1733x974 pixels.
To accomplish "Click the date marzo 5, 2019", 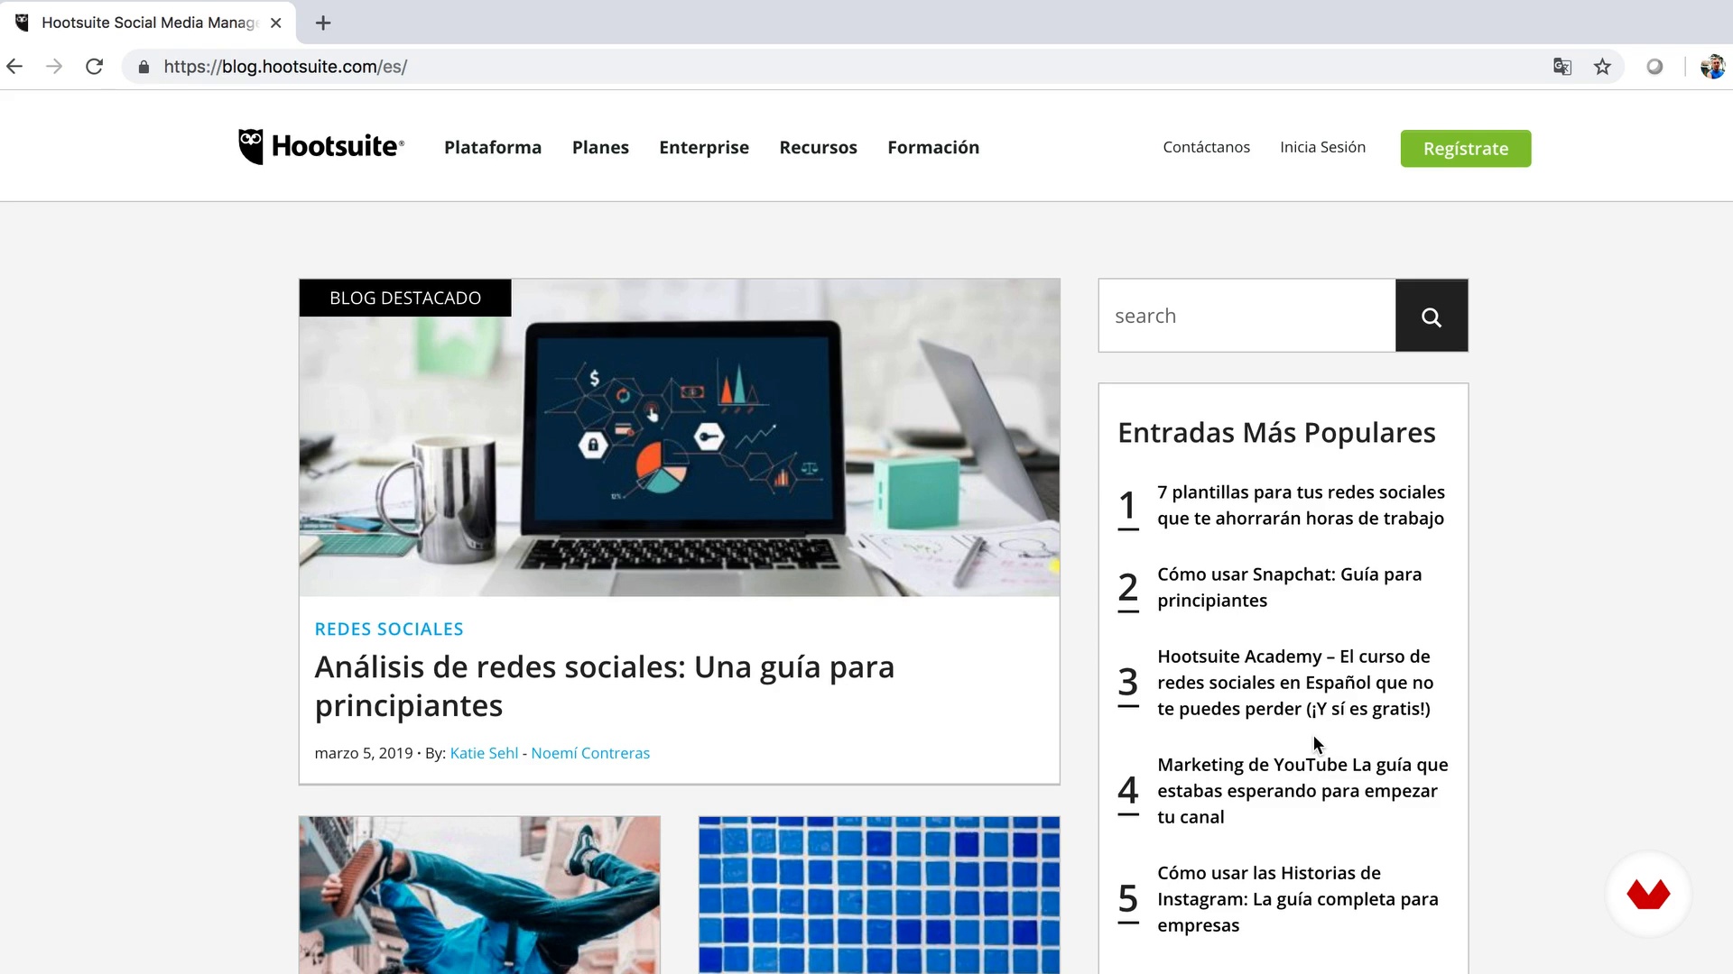I will 364,753.
